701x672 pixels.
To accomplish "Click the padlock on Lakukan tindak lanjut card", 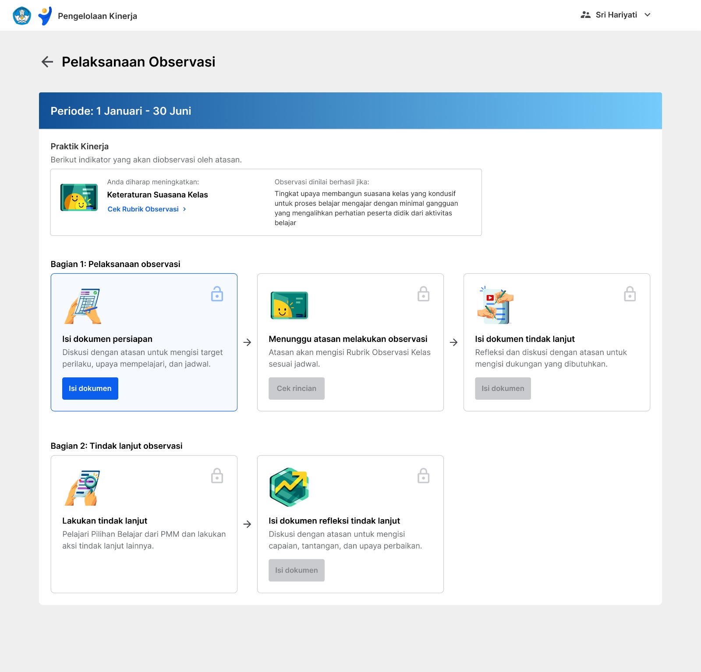I will click(x=217, y=475).
